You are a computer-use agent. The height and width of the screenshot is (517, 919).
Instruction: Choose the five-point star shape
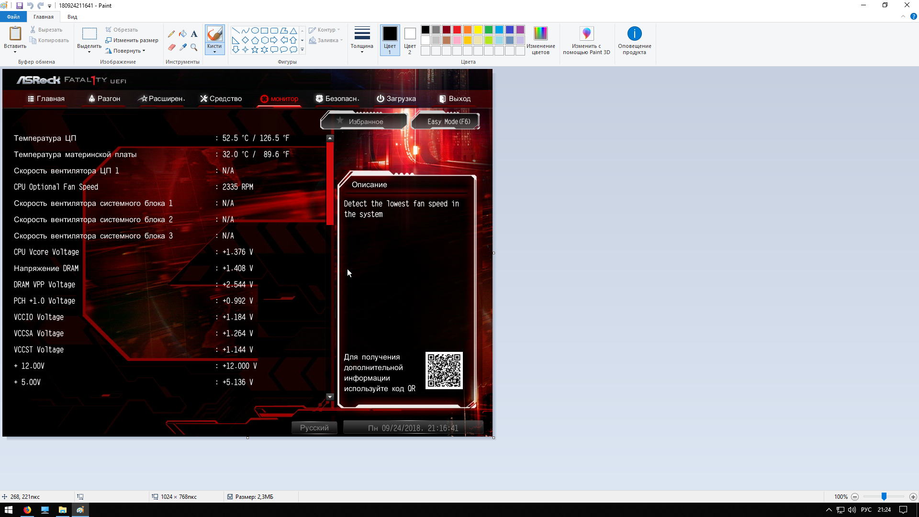pos(255,50)
